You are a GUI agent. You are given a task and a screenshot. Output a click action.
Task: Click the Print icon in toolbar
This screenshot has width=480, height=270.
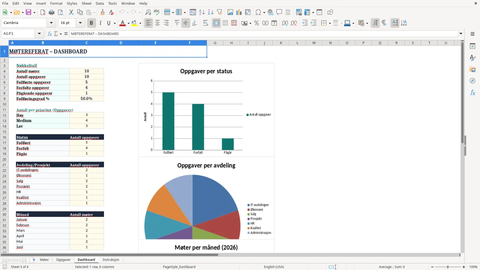click(52, 12)
